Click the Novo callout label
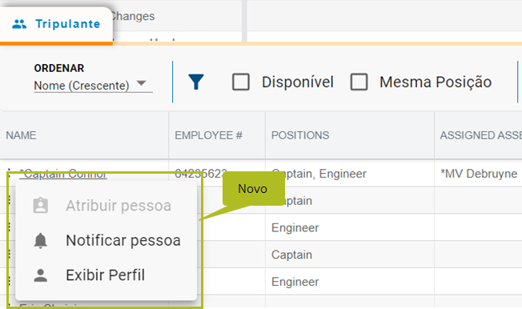Image resolution: width=522 pixels, height=309 pixels. click(253, 189)
